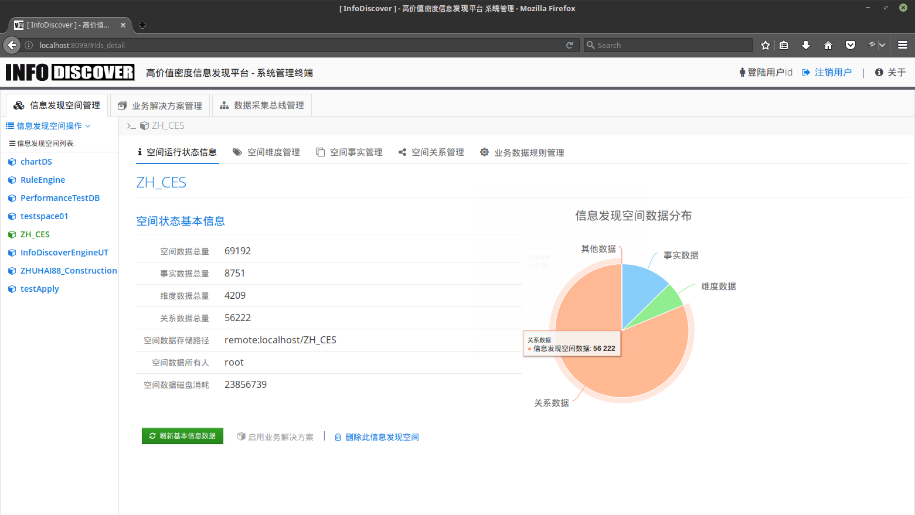The height and width of the screenshot is (515, 915).
Task: Click the trash icon to delete this space
Action: point(338,437)
